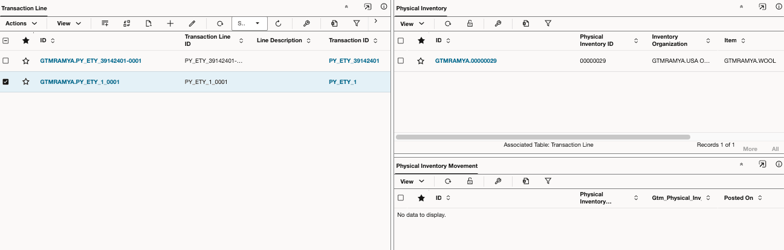This screenshot has height=250, width=784.
Task: Click cell value 00000029
Action: pyautogui.click(x=593, y=61)
